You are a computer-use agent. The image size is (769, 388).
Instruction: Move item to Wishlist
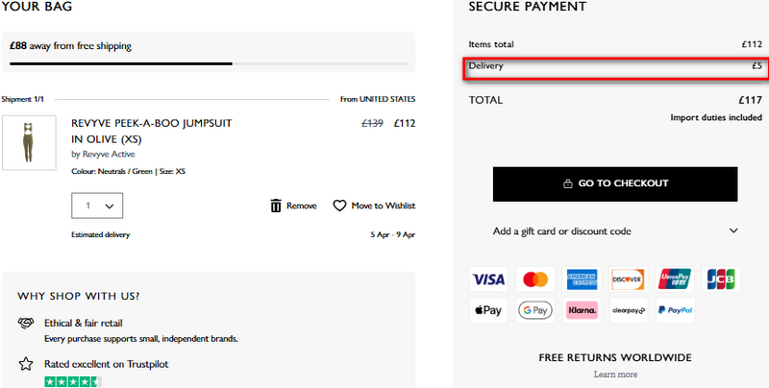pos(374,206)
